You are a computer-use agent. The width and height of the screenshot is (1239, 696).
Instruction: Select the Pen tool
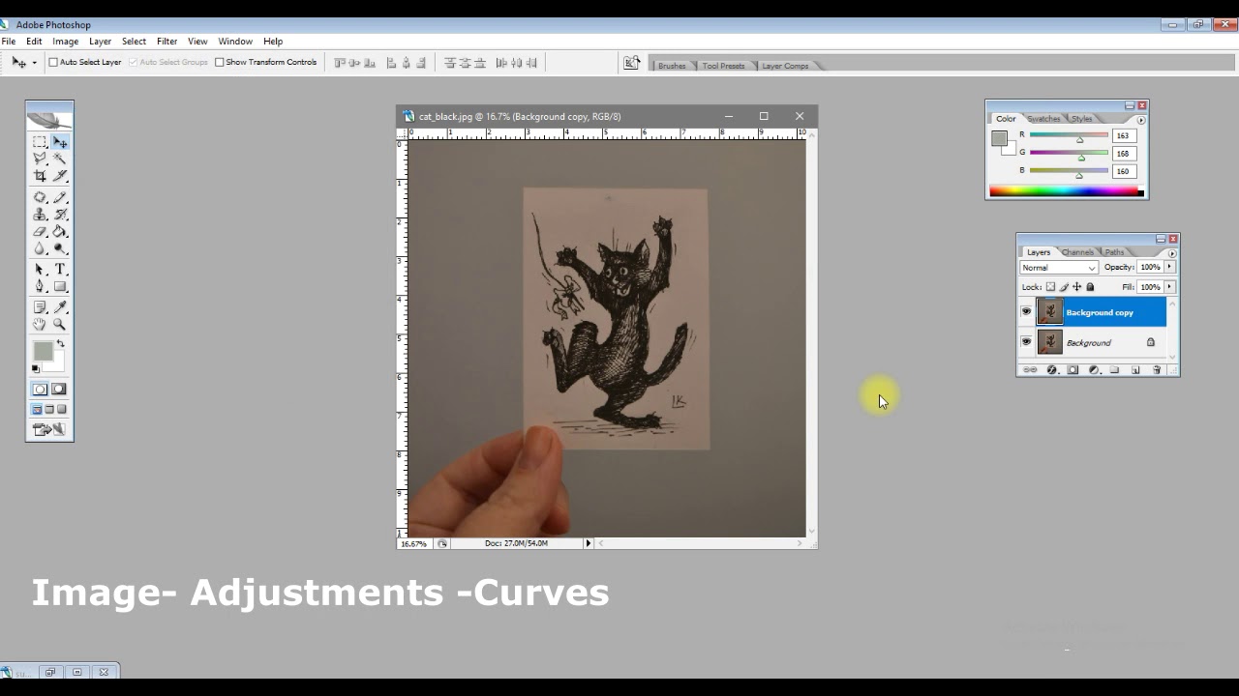40,287
